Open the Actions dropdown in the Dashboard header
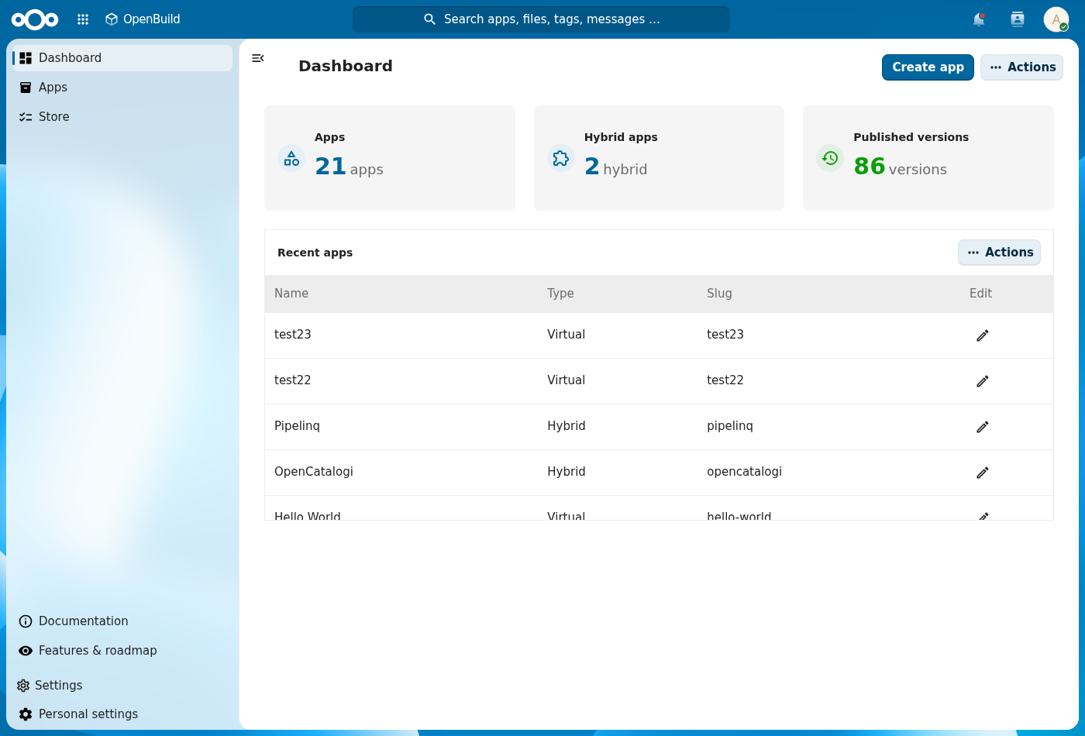The height and width of the screenshot is (736, 1085). (x=1021, y=67)
